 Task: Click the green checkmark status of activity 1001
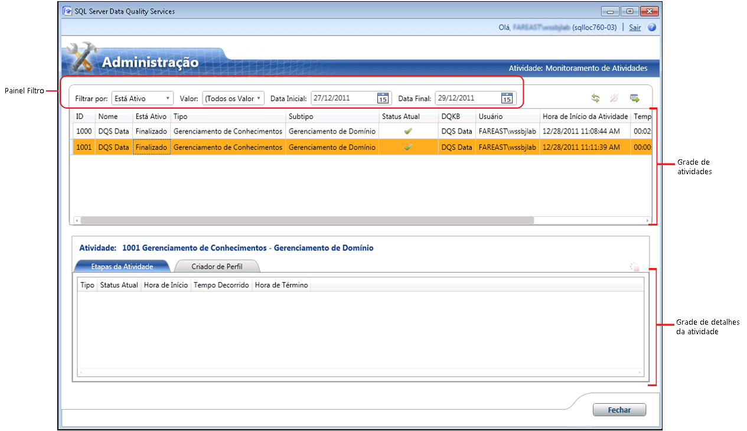[x=408, y=147]
